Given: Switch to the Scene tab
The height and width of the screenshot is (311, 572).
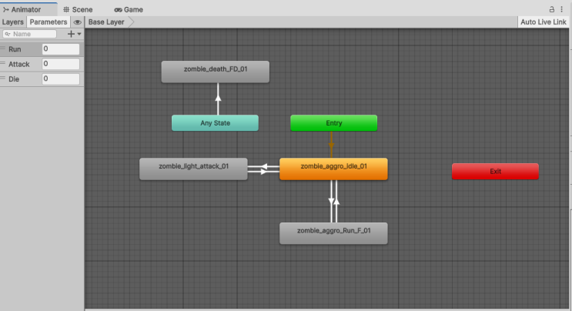Looking at the screenshot, I should (x=78, y=9).
